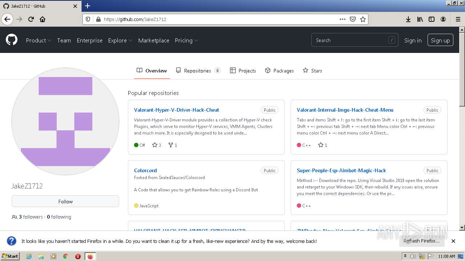
Task: Reload the page with the refresh icon
Action: point(31,19)
